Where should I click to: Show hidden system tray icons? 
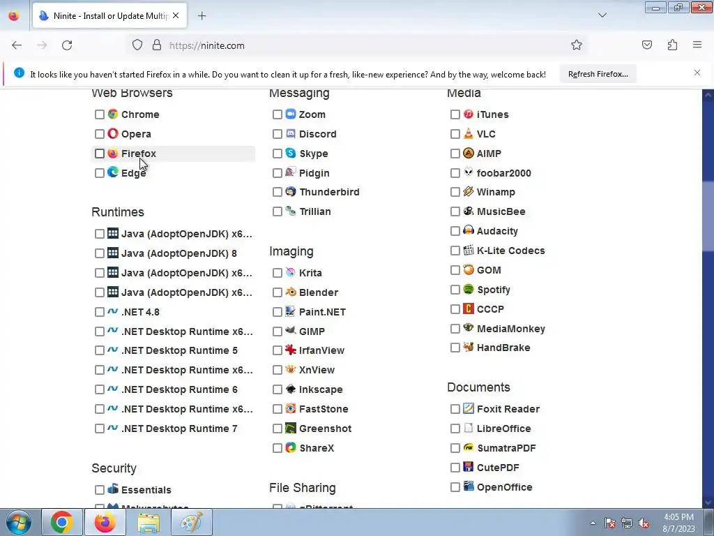click(x=593, y=523)
